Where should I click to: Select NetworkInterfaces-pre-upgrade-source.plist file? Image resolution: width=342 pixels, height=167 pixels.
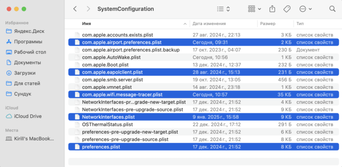click(203, 110)
